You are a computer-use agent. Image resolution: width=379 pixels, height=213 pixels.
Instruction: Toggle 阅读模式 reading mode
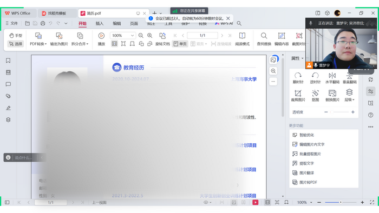(x=242, y=39)
